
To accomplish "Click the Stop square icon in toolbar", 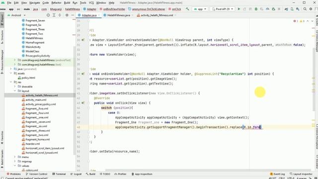I will coord(279,9).
